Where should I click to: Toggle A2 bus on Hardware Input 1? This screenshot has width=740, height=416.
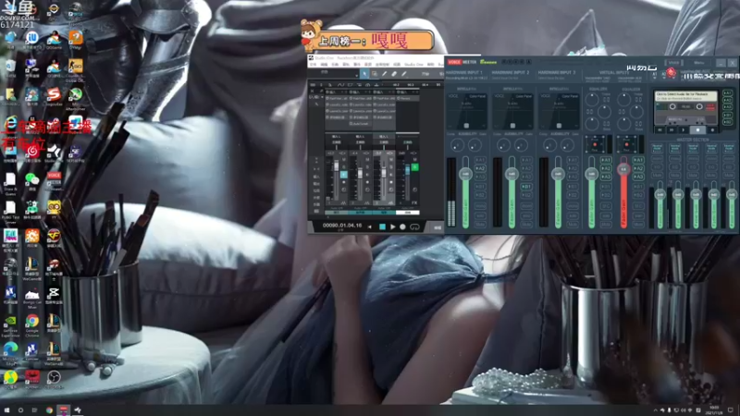click(480, 168)
